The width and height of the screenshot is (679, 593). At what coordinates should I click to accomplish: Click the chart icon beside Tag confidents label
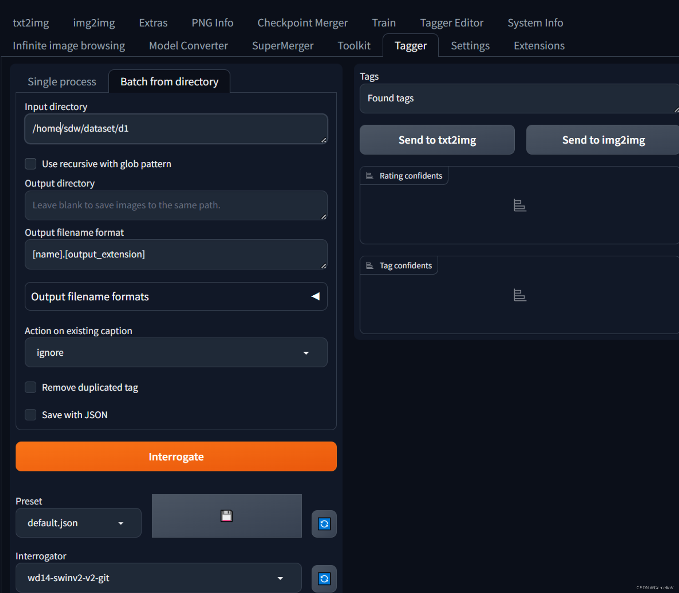point(370,265)
